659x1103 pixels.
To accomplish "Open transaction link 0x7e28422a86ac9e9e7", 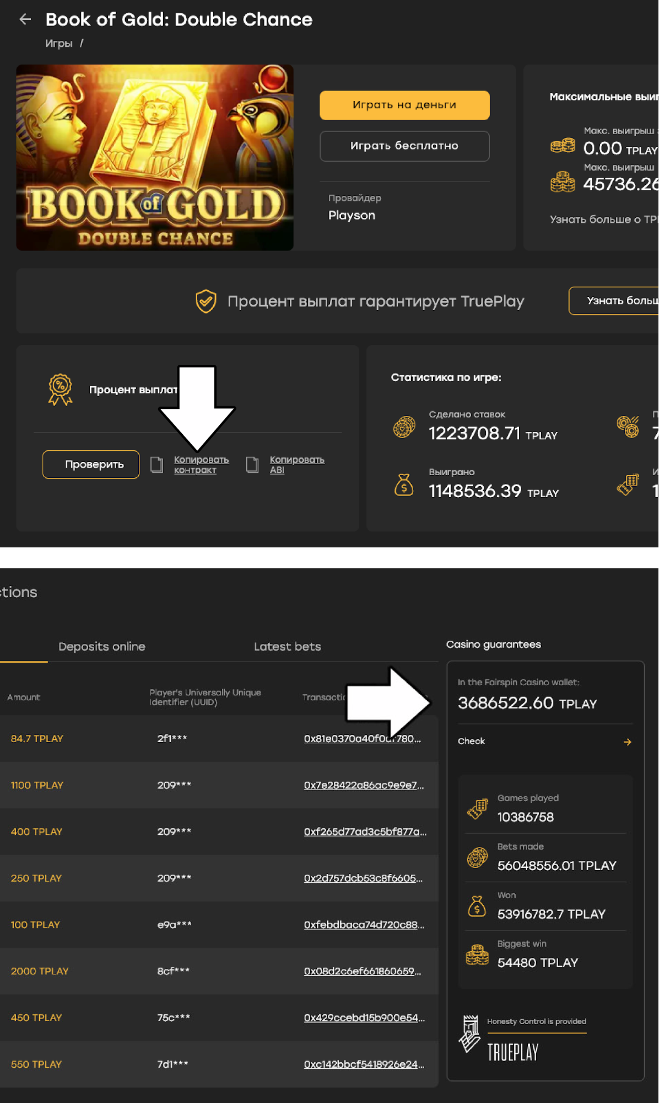I will (x=364, y=785).
